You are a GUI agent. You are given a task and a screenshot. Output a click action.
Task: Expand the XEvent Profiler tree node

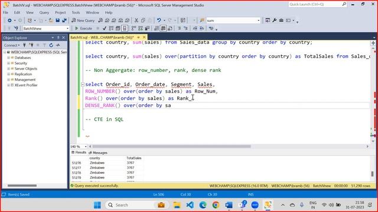pos(8,85)
